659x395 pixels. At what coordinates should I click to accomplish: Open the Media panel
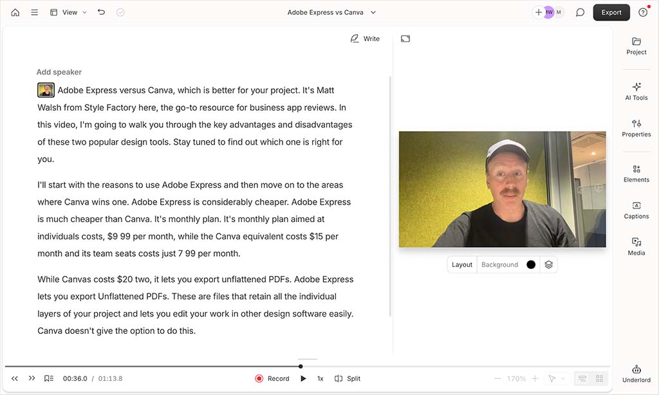coord(636,248)
